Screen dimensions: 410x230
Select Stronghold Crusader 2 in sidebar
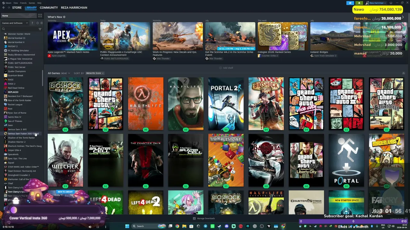click(x=19, y=175)
